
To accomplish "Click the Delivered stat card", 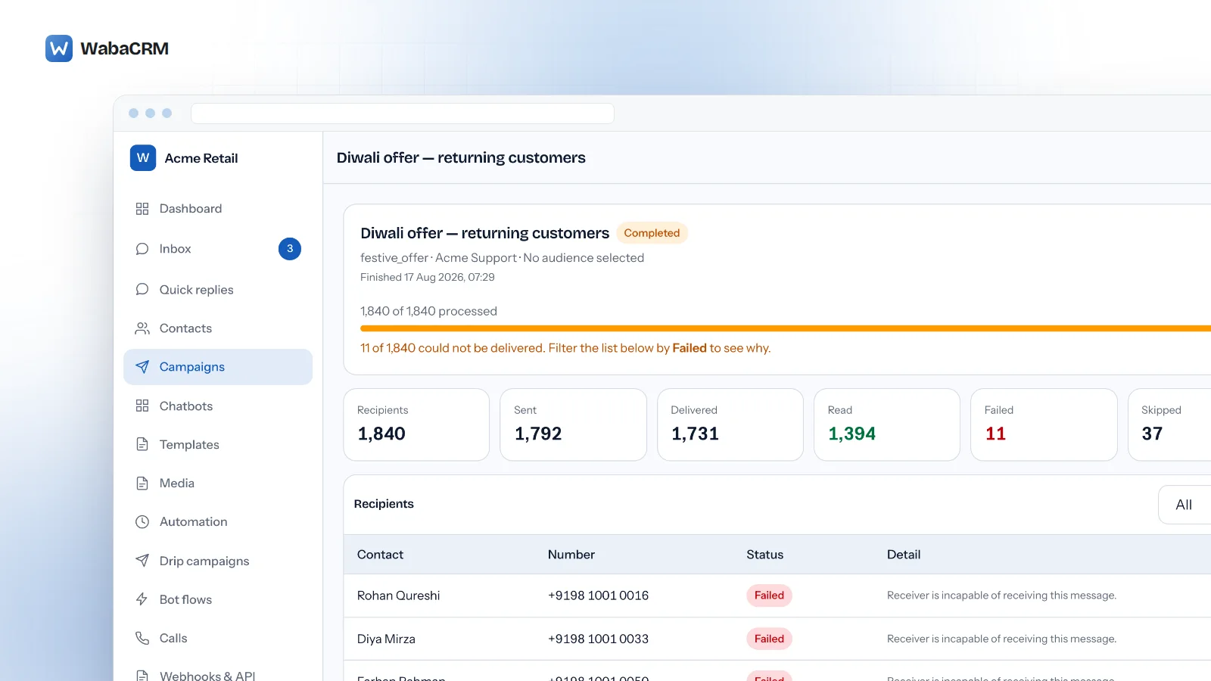I will [x=730, y=424].
